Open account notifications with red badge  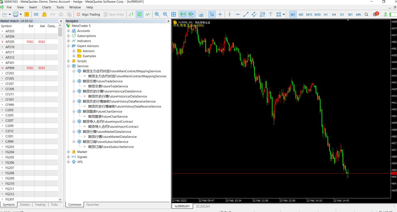[375, 14]
